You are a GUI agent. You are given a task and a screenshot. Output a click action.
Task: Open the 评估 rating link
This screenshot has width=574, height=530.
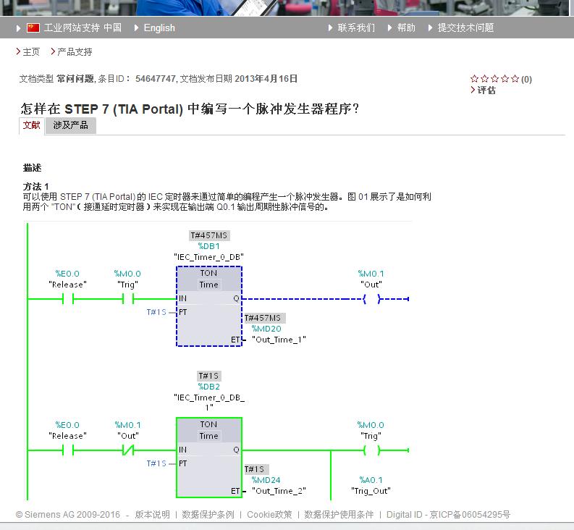click(486, 90)
